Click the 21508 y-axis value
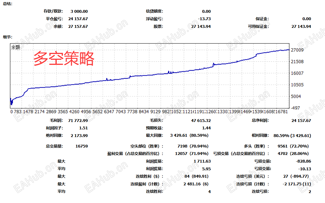 pyautogui.click(x=297, y=62)
